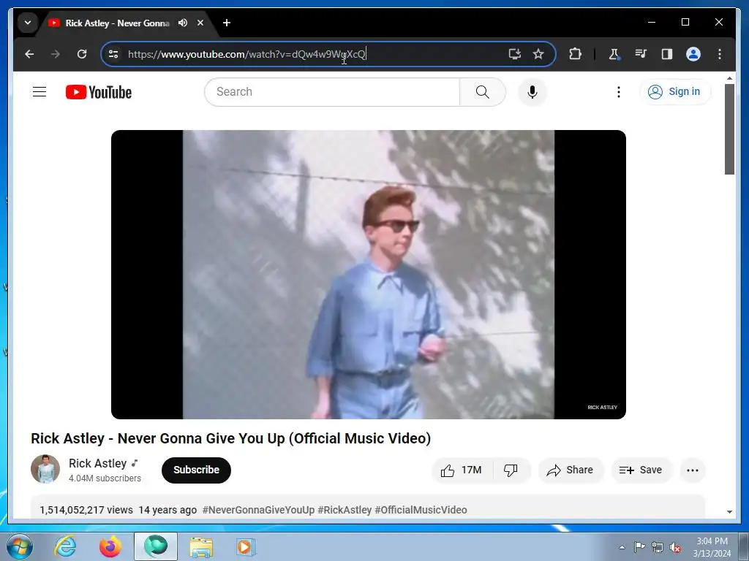Open the media player taskbar icon
Viewport: 749px width, 561px height.
click(x=246, y=546)
